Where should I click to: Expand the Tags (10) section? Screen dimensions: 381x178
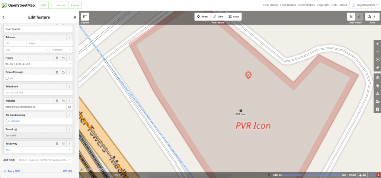[12, 171]
